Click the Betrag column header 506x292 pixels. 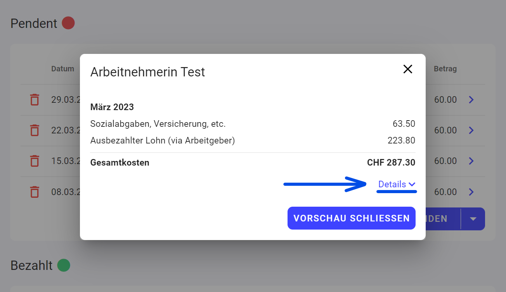pyautogui.click(x=445, y=69)
